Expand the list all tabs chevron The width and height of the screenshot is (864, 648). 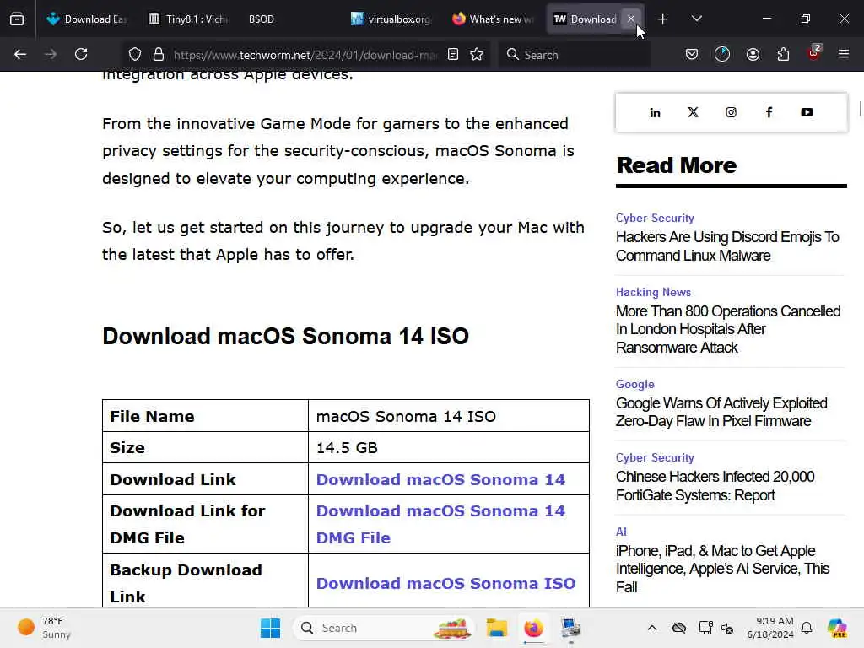(696, 19)
